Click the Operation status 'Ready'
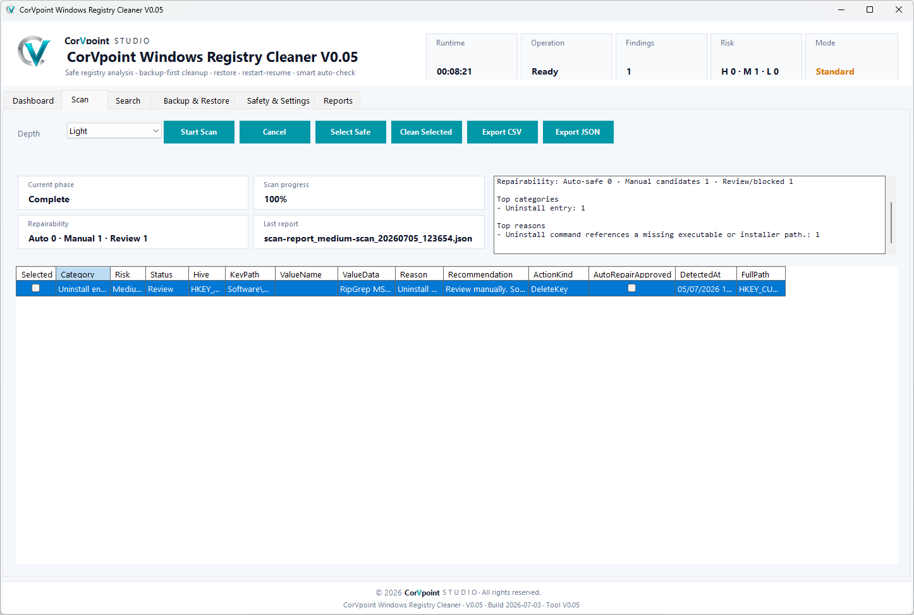 coord(545,71)
